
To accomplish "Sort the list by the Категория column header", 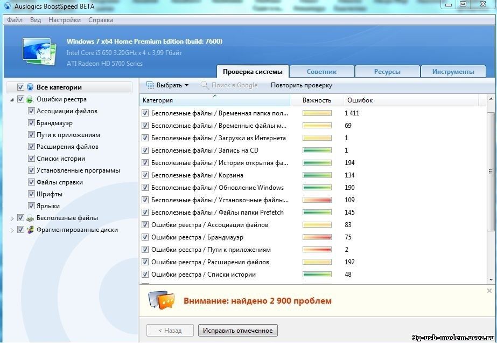I will pos(215,100).
